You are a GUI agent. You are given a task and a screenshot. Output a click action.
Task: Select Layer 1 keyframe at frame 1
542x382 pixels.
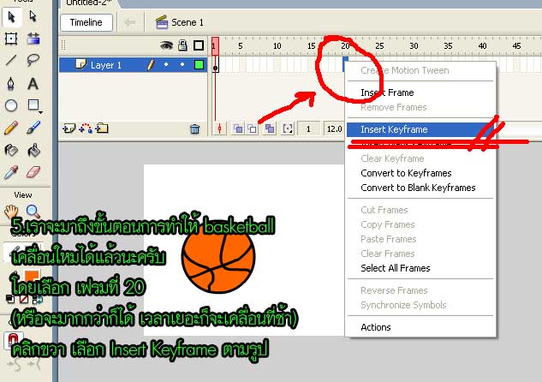point(216,64)
